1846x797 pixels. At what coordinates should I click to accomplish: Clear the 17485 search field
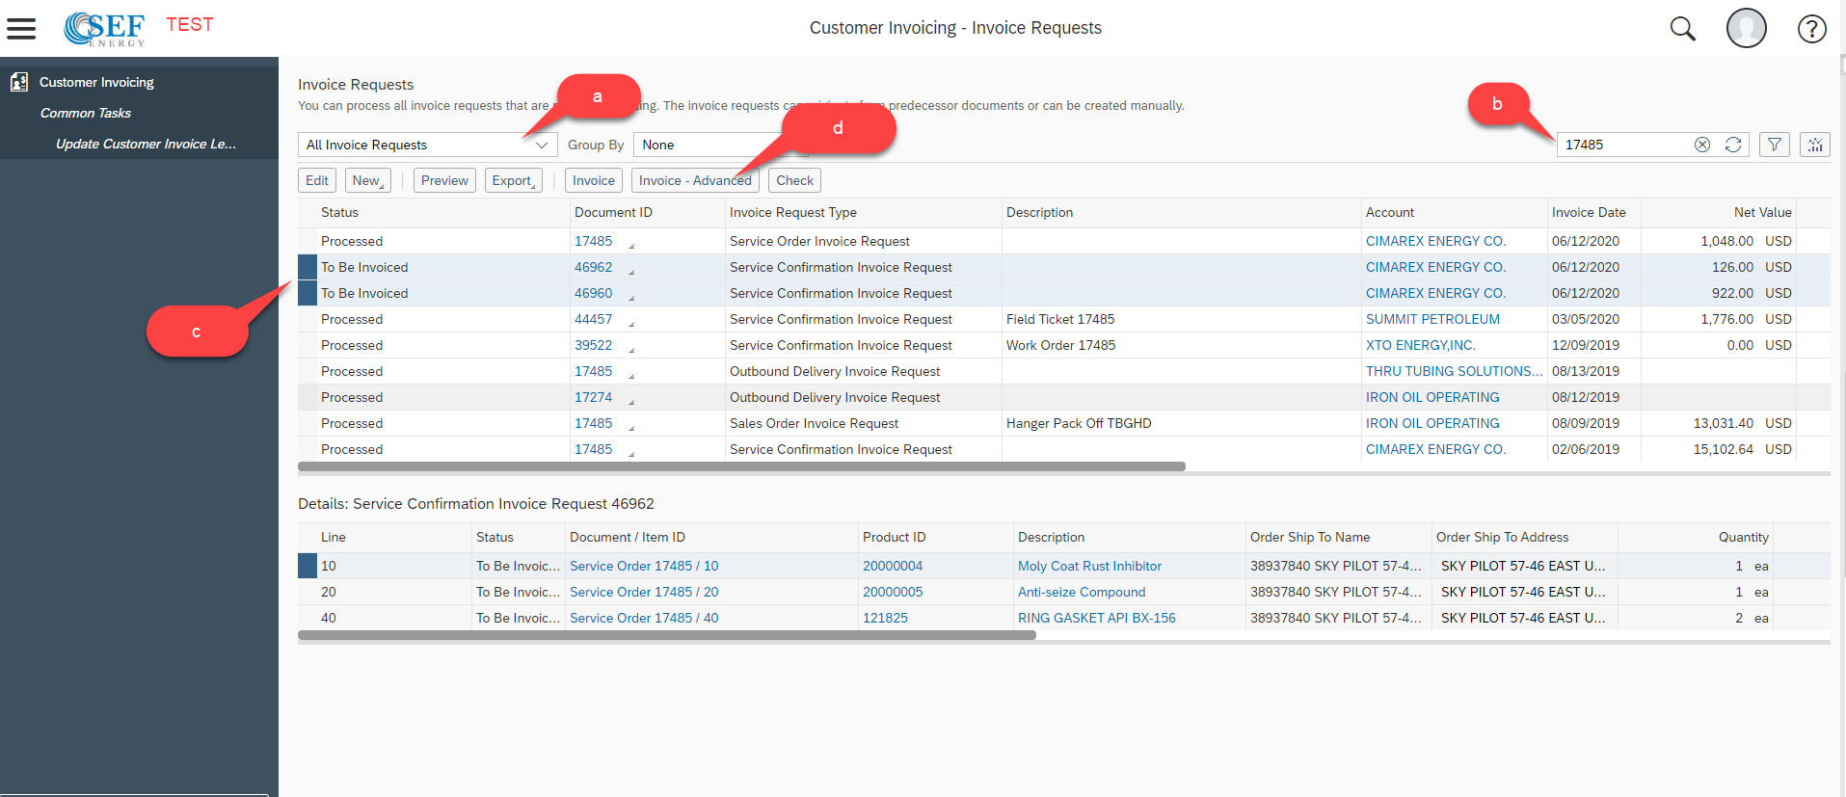(x=1702, y=145)
